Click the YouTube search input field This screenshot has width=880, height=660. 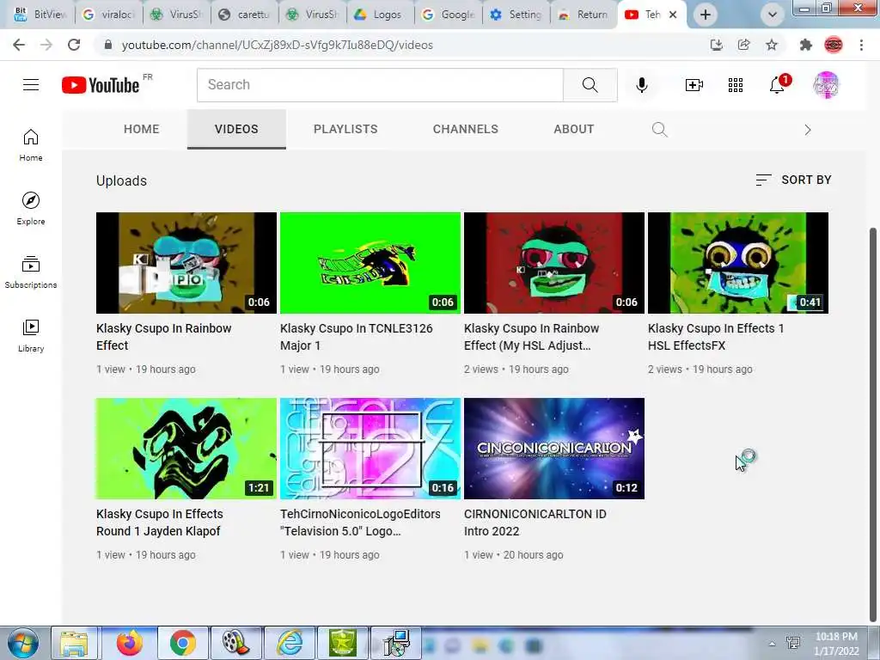pos(380,85)
